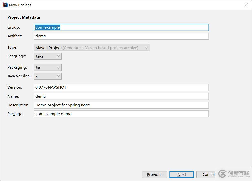Cancel the New Project wizard
The height and width of the screenshot is (181, 252).
click(206, 174)
